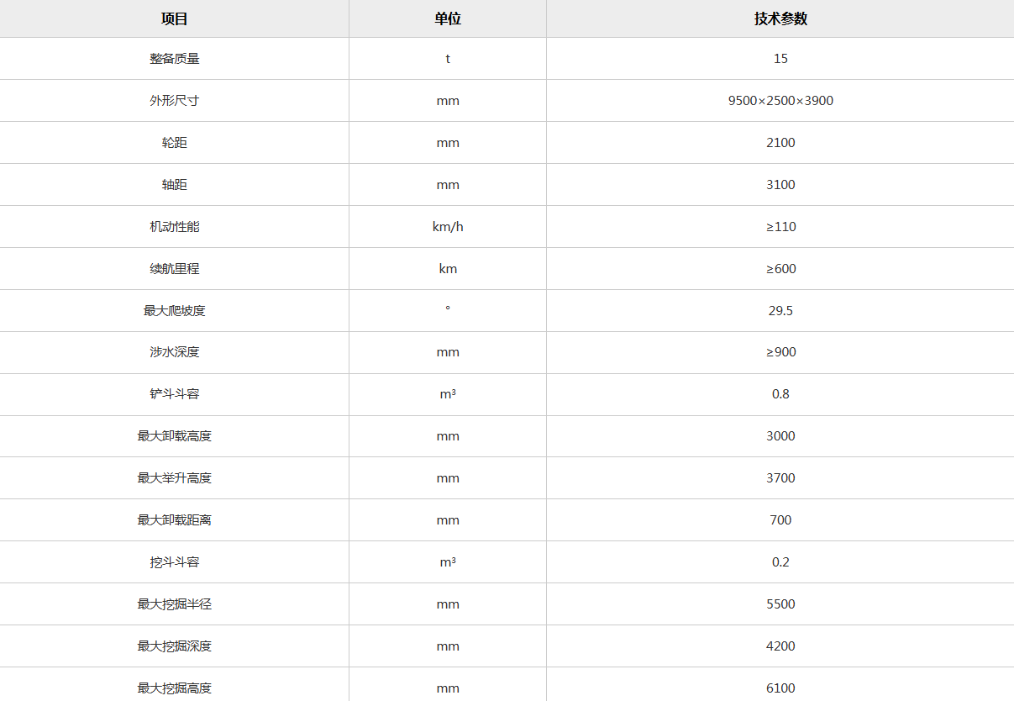This screenshot has width=1014, height=701.
Task: Click the 单位 column header
Action: [448, 18]
